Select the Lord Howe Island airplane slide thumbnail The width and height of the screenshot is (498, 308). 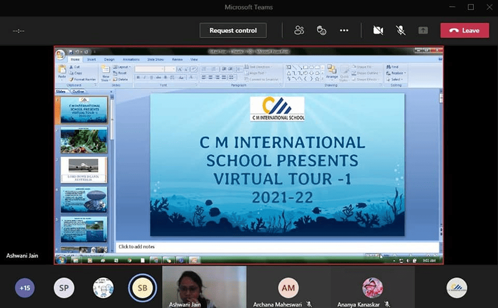(x=83, y=170)
